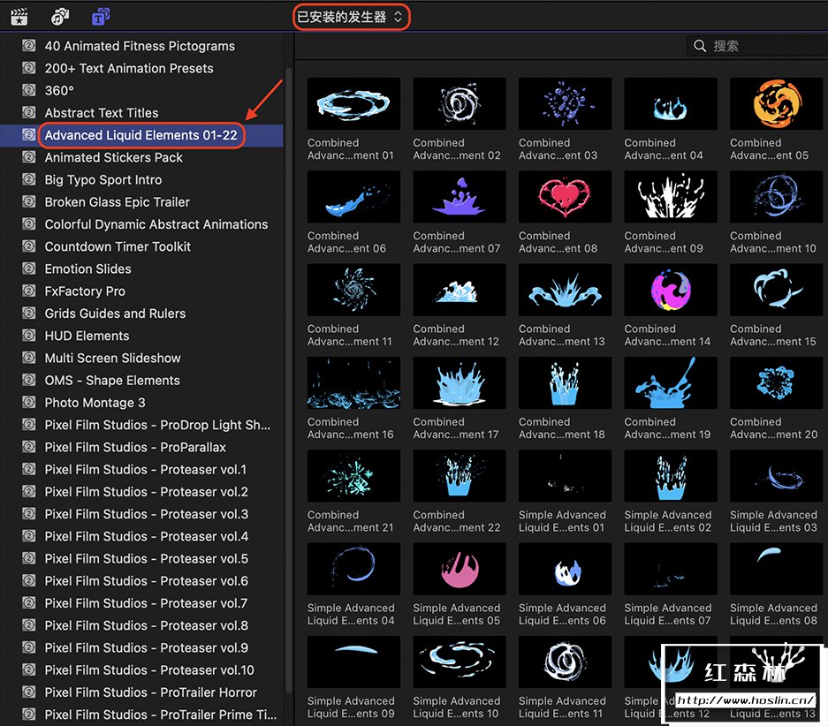This screenshot has height=726, width=828.
Task: Open the Libraries sidebar clapperboard icon
Action: coord(19,17)
